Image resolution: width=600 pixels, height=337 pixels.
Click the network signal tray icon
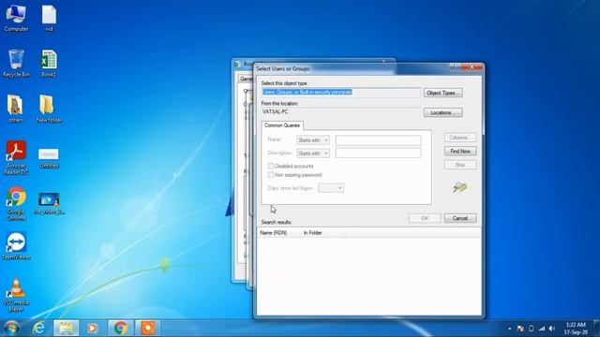[542, 329]
